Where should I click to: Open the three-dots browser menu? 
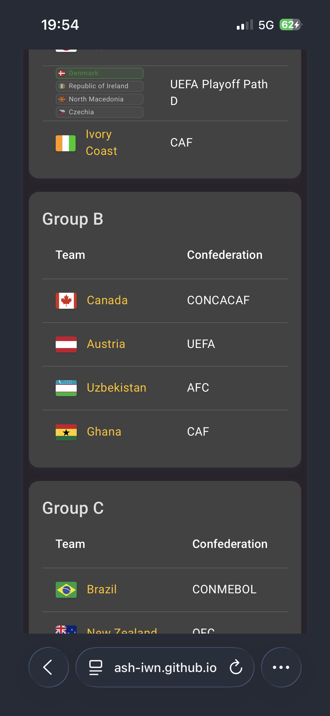(281, 667)
